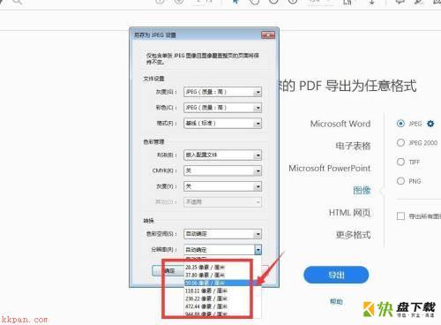Choose 28.35 像素/厘米 resolution option
Viewport: 441px width, 325px height.
tap(222, 268)
